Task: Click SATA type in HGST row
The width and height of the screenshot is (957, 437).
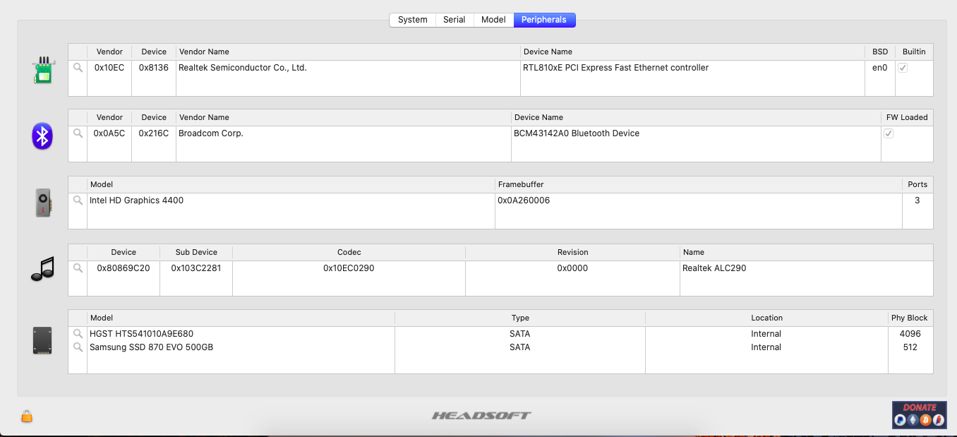Action: pyautogui.click(x=520, y=333)
